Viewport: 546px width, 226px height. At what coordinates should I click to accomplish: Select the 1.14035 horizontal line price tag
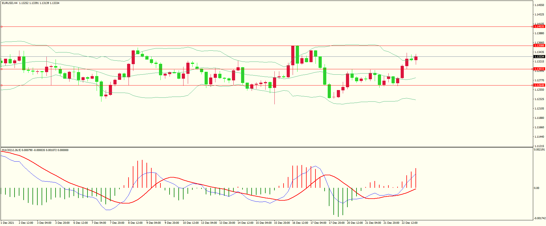pyautogui.click(x=539, y=27)
